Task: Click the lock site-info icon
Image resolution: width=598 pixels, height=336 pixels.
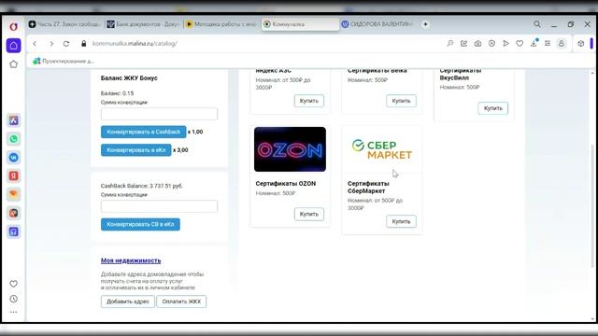Action: click(84, 44)
